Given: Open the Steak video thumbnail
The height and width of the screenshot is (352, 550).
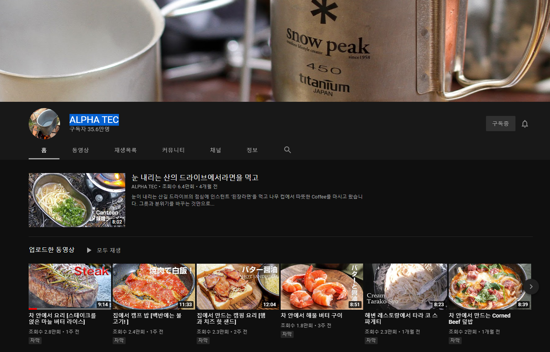Looking at the screenshot, I should (70, 287).
